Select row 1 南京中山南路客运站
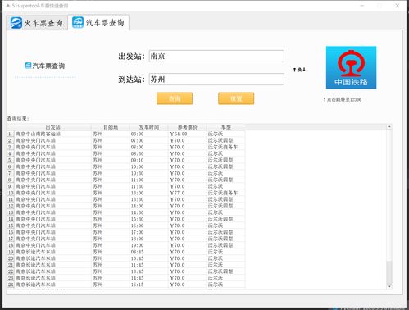Image resolution: width=409 pixels, height=310 pixels. click(x=126, y=134)
